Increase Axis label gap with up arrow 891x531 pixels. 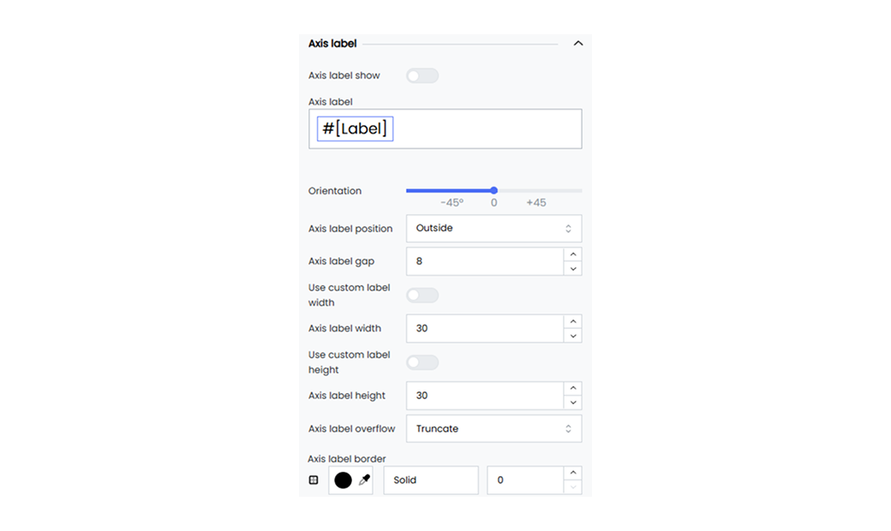(573, 254)
